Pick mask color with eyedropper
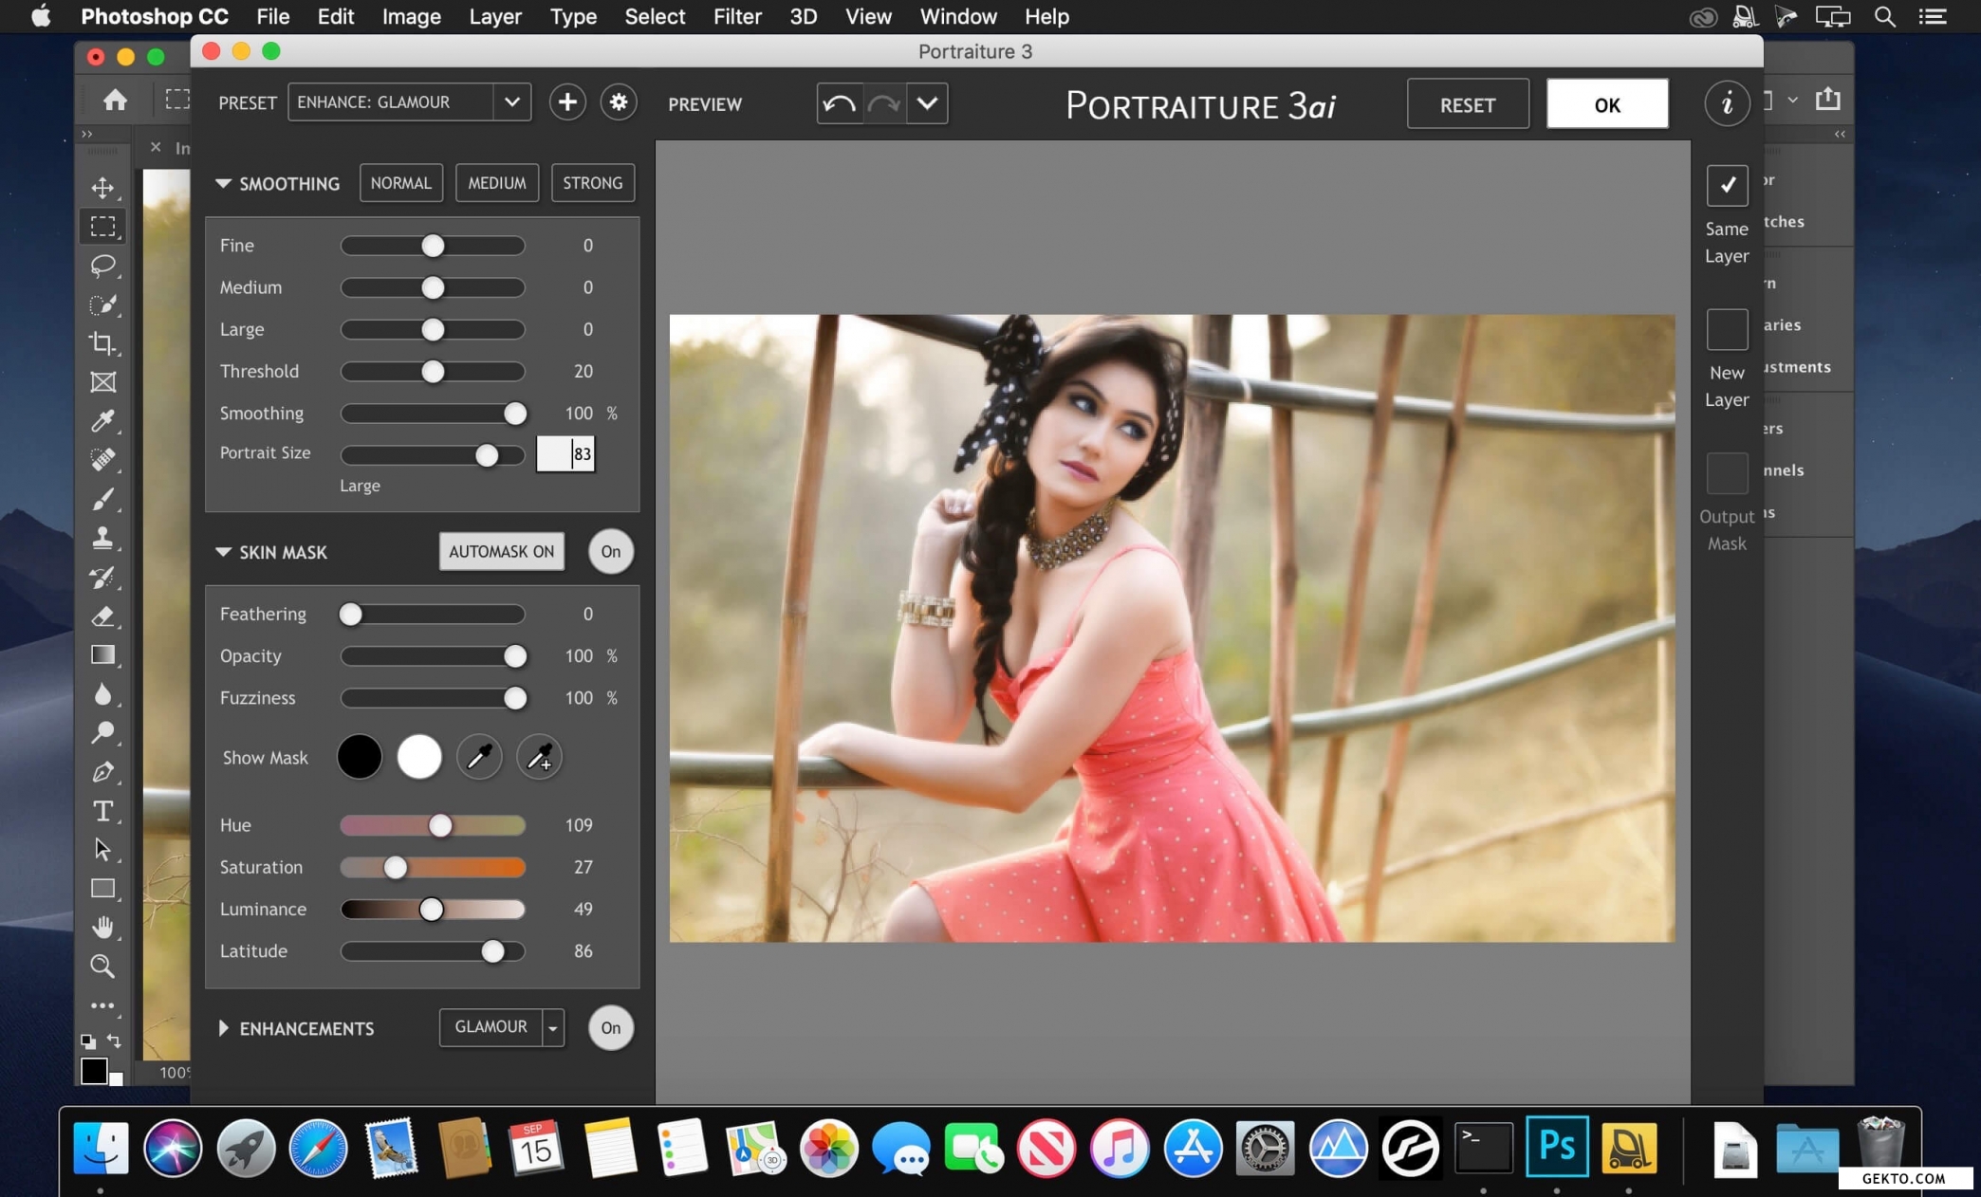The width and height of the screenshot is (1981, 1197). pyautogui.click(x=479, y=757)
